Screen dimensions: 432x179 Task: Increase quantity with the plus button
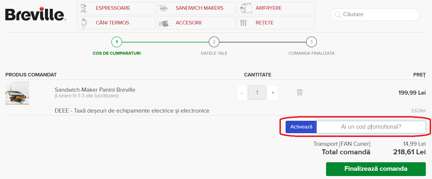coord(272,93)
